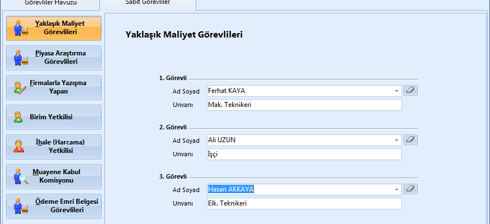Expand the Hasan AKKAYA name dropdown

(x=397, y=189)
